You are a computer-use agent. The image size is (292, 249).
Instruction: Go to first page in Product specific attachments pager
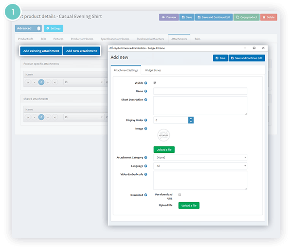click(28, 82)
